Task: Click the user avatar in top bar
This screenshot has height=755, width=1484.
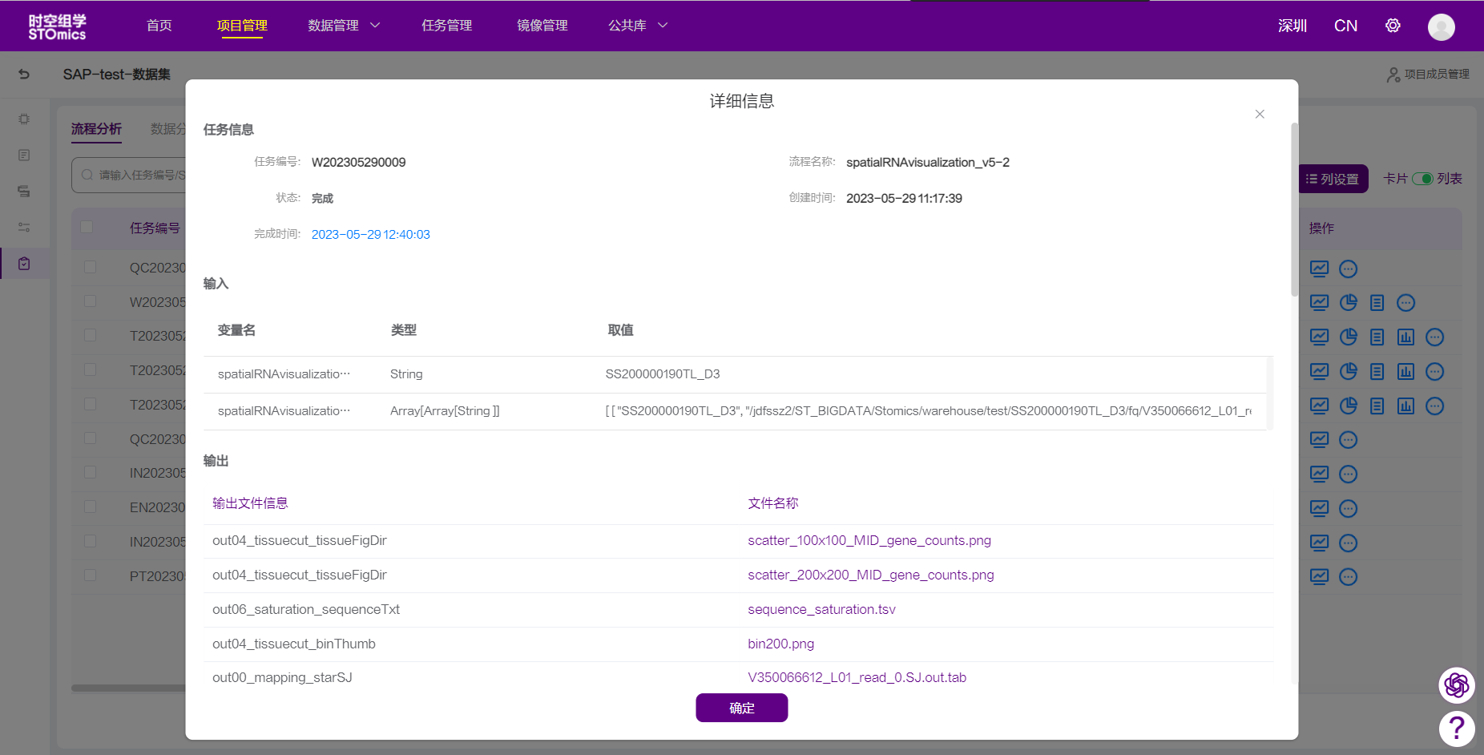Action: click(x=1441, y=26)
